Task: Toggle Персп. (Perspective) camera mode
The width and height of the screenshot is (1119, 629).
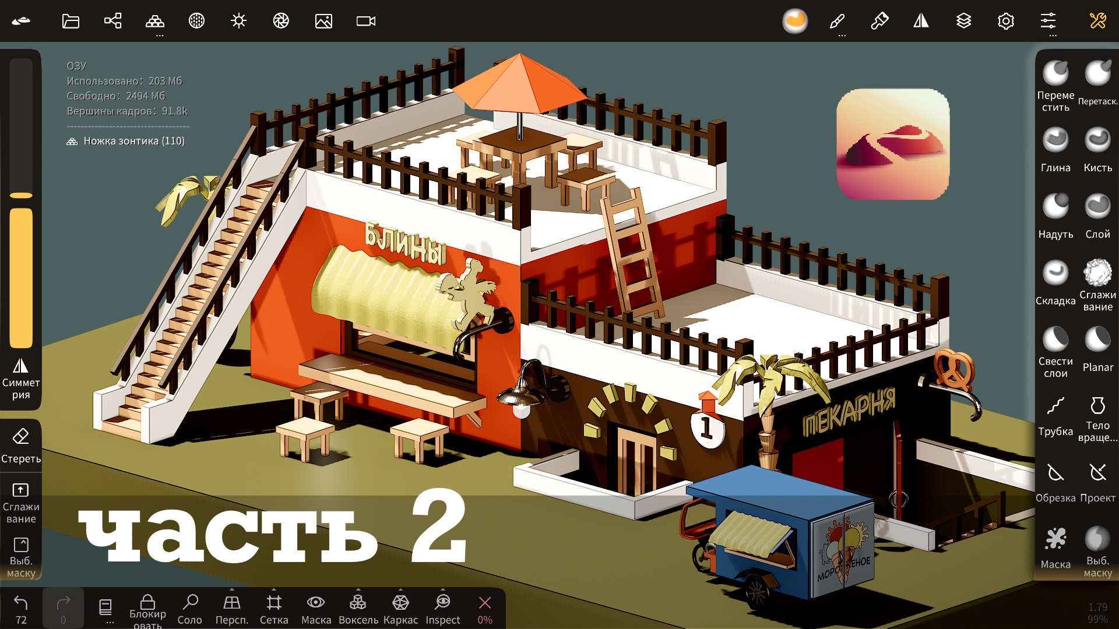Action: (x=232, y=609)
